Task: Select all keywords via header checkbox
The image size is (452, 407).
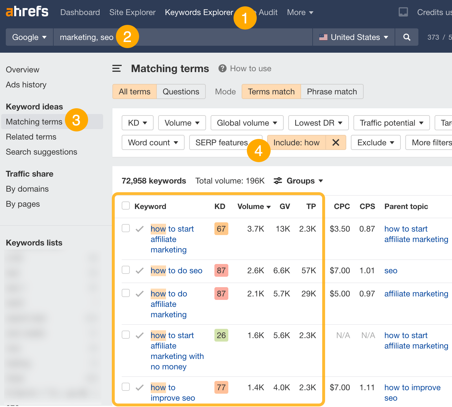Action: click(x=126, y=206)
